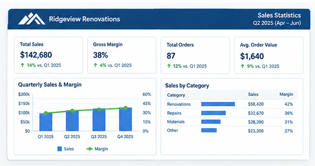315x166 pixels.
Task: Select the Renovations row label
Action: coord(179,104)
